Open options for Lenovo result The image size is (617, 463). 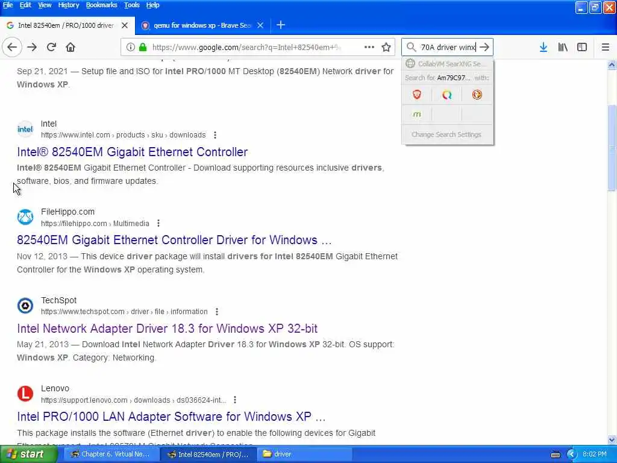235,400
